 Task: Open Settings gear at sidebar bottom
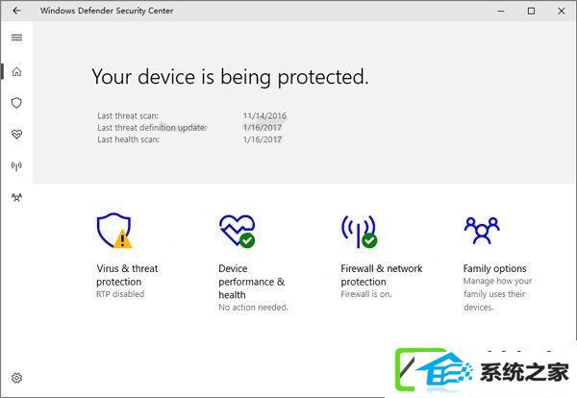point(16,378)
